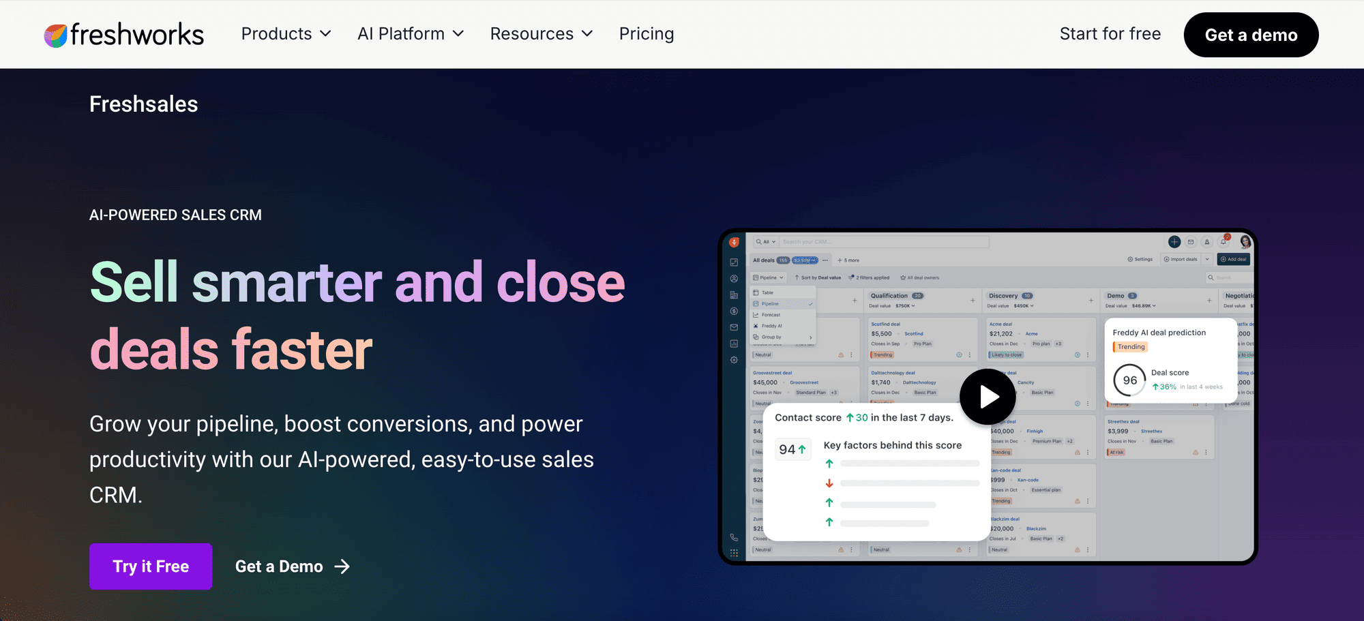Screen dimensions: 1364x621
Task: Click the "Scotfind deal" card title in the preview
Action: tap(885, 324)
